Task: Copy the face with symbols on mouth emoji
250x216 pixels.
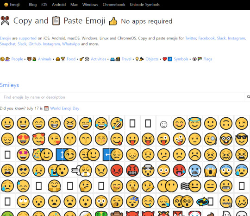Action: click(x=132, y=170)
